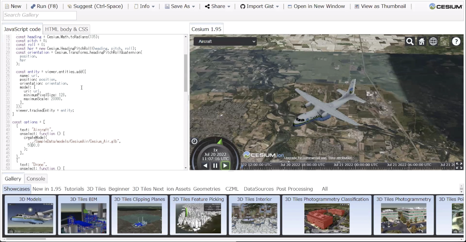Click the clock icon on animation widget
The image size is (466, 242).
click(x=194, y=141)
